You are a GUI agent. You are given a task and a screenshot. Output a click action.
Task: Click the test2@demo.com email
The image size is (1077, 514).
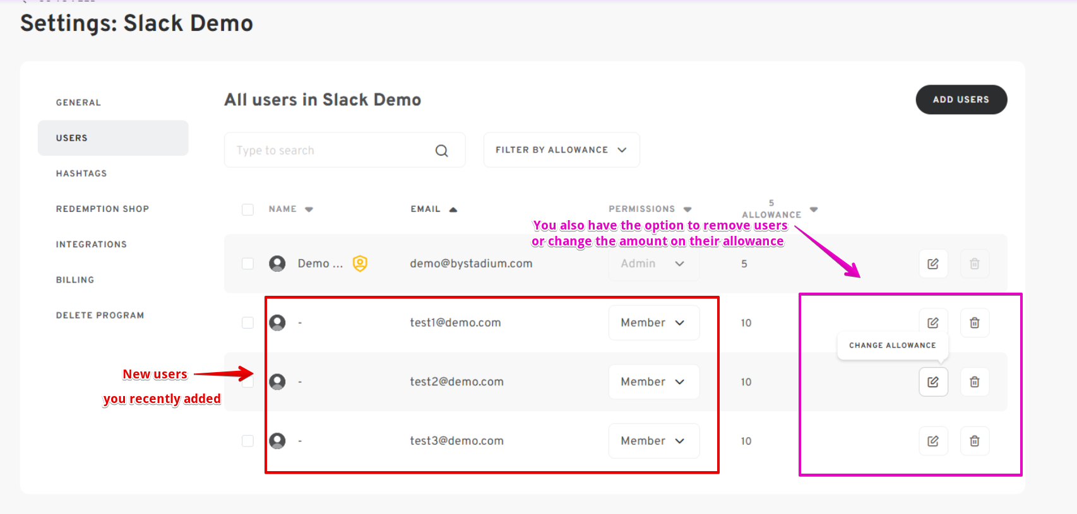pyautogui.click(x=456, y=382)
